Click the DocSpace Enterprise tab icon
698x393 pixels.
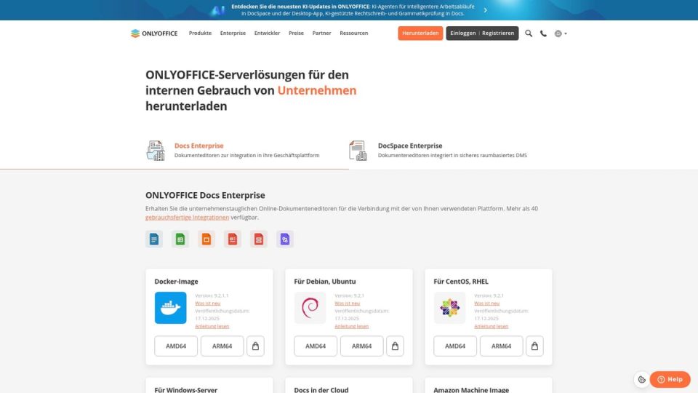click(358, 151)
